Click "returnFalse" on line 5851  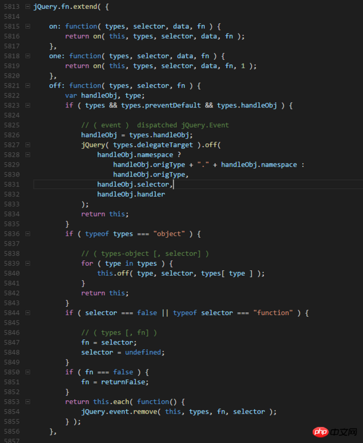click(123, 382)
